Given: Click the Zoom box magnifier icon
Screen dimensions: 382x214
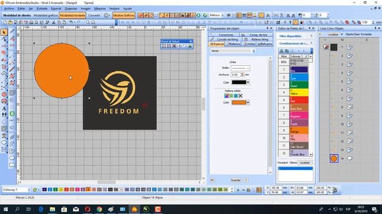Looking at the screenshot, I should tap(93, 23).
